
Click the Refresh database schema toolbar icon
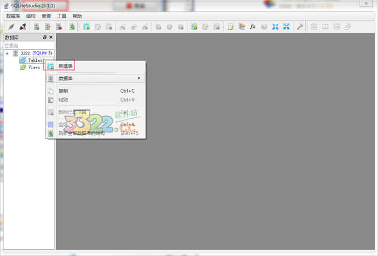(72, 27)
